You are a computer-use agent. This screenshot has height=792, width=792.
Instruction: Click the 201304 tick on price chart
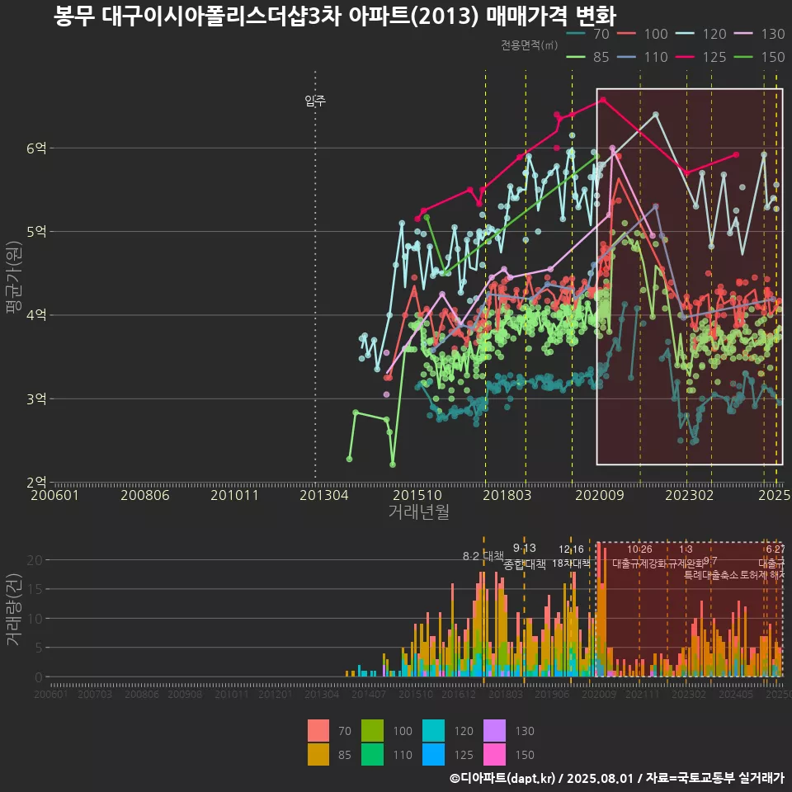tap(323, 495)
